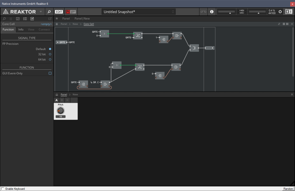Click the red save with host icon
Screen dimensions: 295x191
[71, 12]
